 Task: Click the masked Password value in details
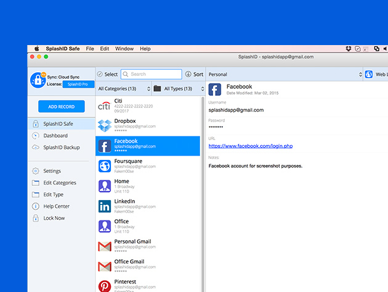pos(216,127)
